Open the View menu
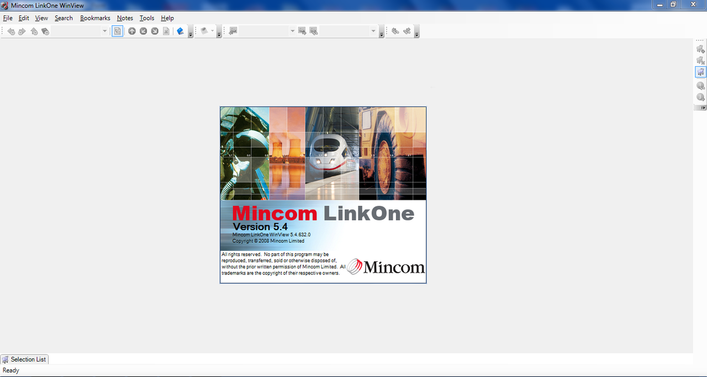 click(x=41, y=18)
